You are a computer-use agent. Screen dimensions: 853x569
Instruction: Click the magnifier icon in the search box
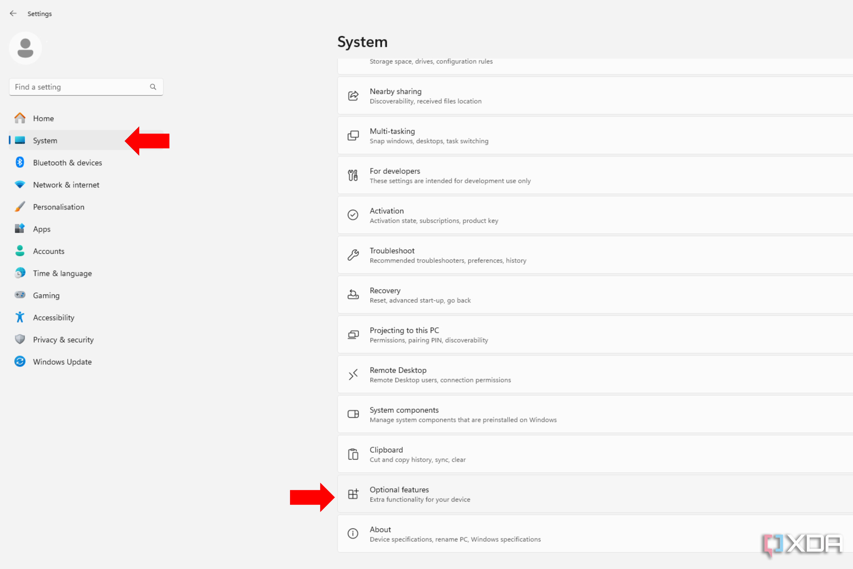tap(153, 87)
